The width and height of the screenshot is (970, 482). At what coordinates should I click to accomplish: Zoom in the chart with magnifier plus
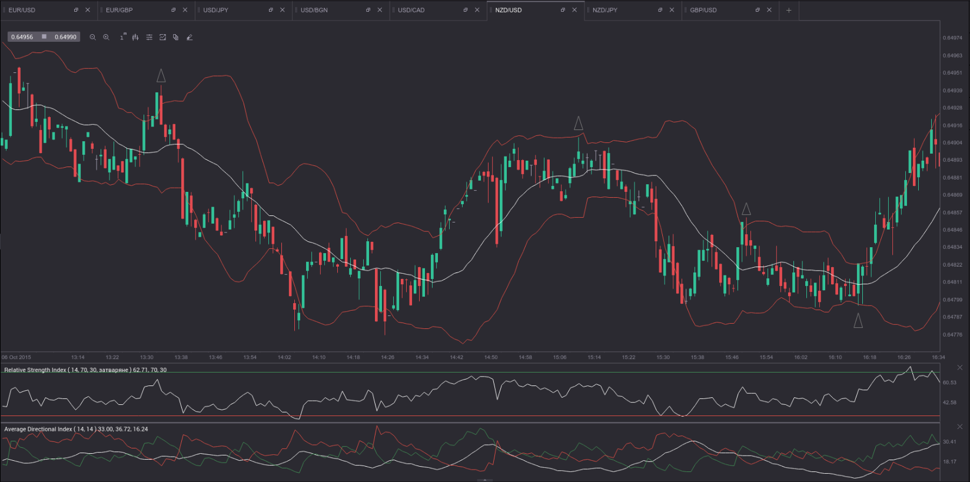[106, 37]
